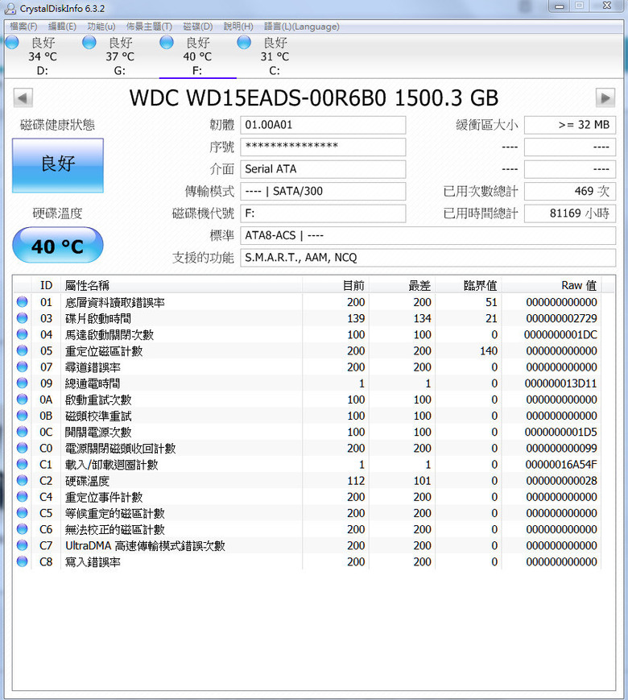Click the 469 次 power-on count field
This screenshot has height=700, width=628.
click(570, 191)
